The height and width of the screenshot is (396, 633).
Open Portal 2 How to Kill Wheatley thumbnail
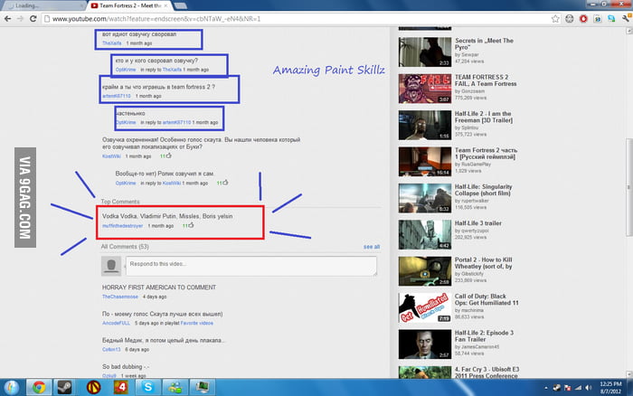coord(425,271)
